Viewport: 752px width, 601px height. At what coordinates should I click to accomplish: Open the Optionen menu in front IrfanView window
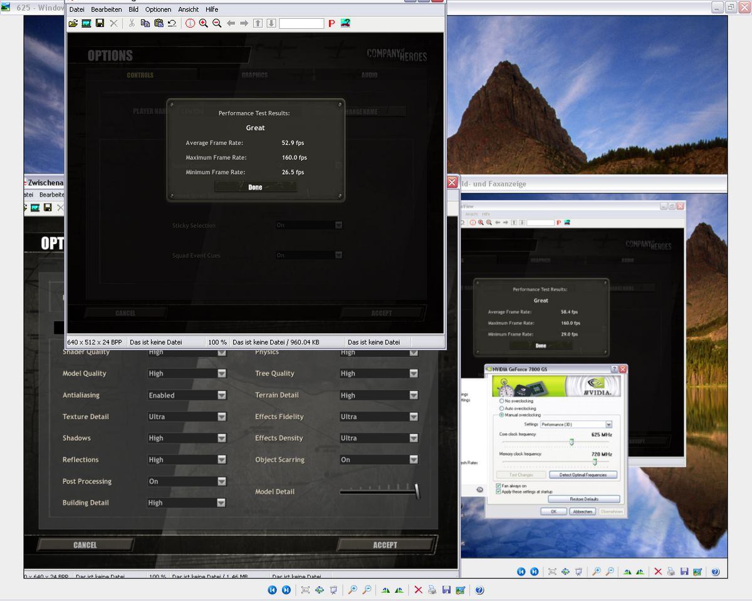[158, 9]
